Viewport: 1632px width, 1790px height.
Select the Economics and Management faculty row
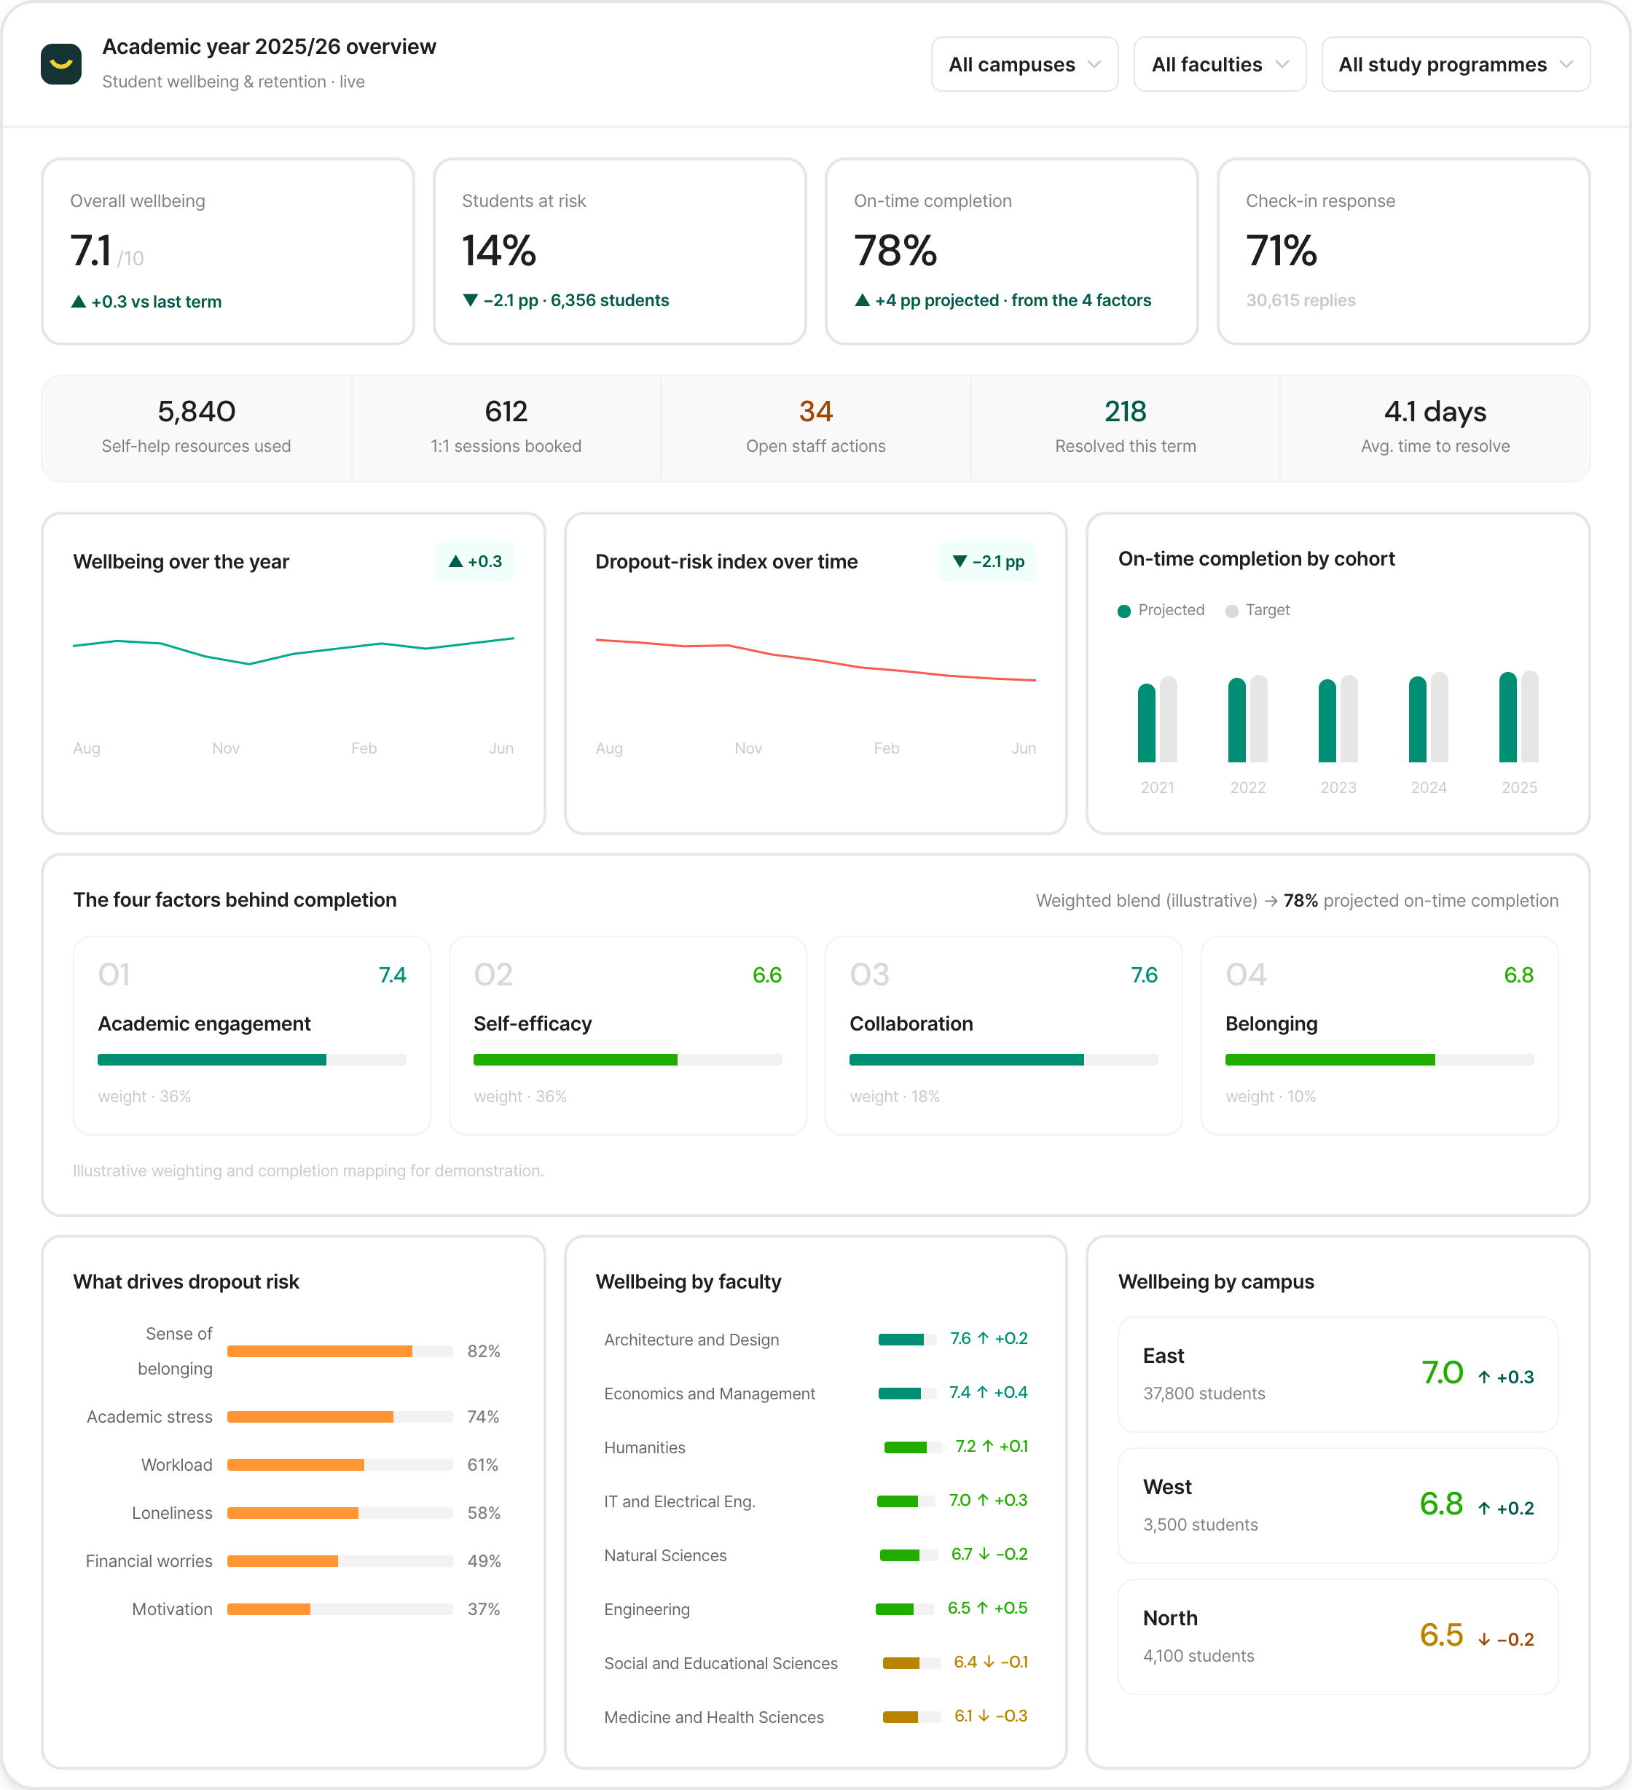(x=815, y=1394)
